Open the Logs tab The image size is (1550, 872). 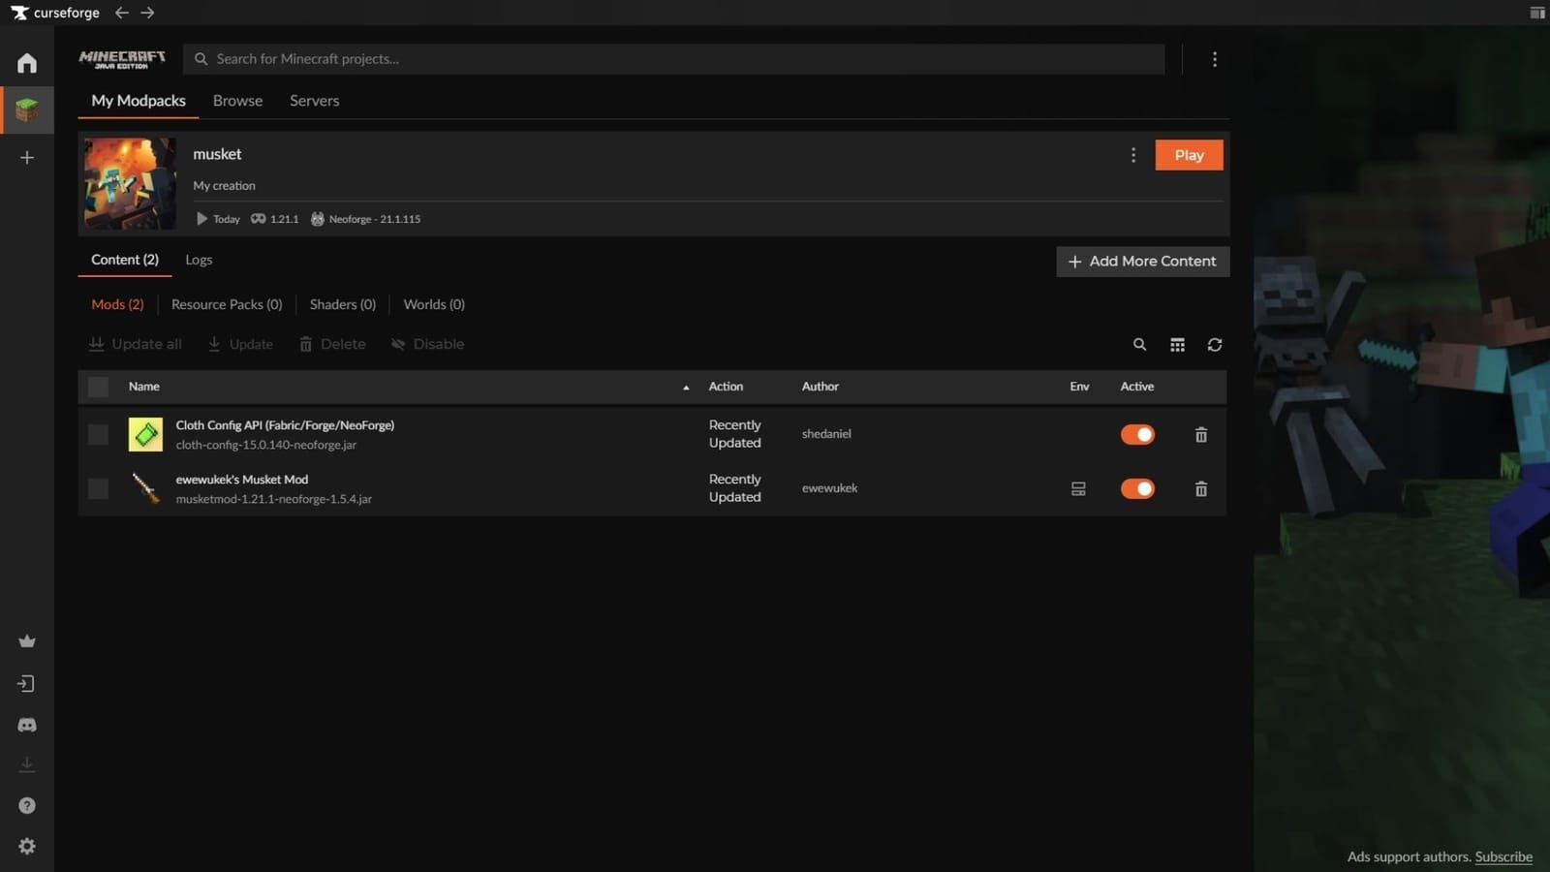199,260
